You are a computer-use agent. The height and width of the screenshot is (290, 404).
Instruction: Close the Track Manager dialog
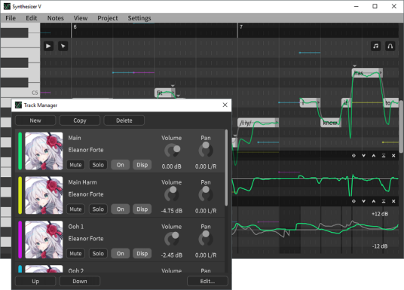pyautogui.click(x=225, y=105)
